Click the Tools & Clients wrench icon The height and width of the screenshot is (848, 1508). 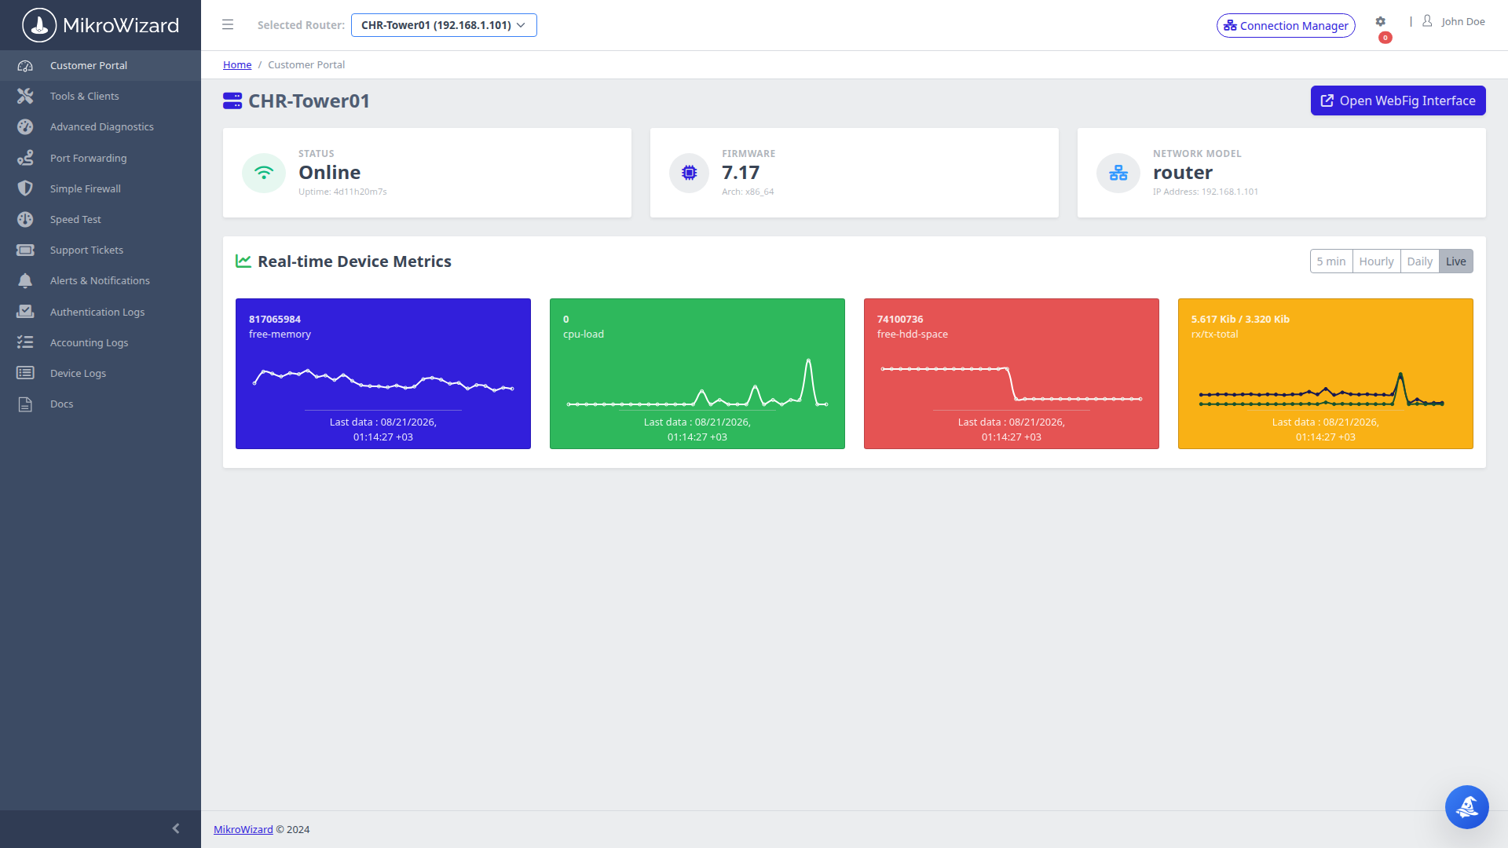point(25,96)
